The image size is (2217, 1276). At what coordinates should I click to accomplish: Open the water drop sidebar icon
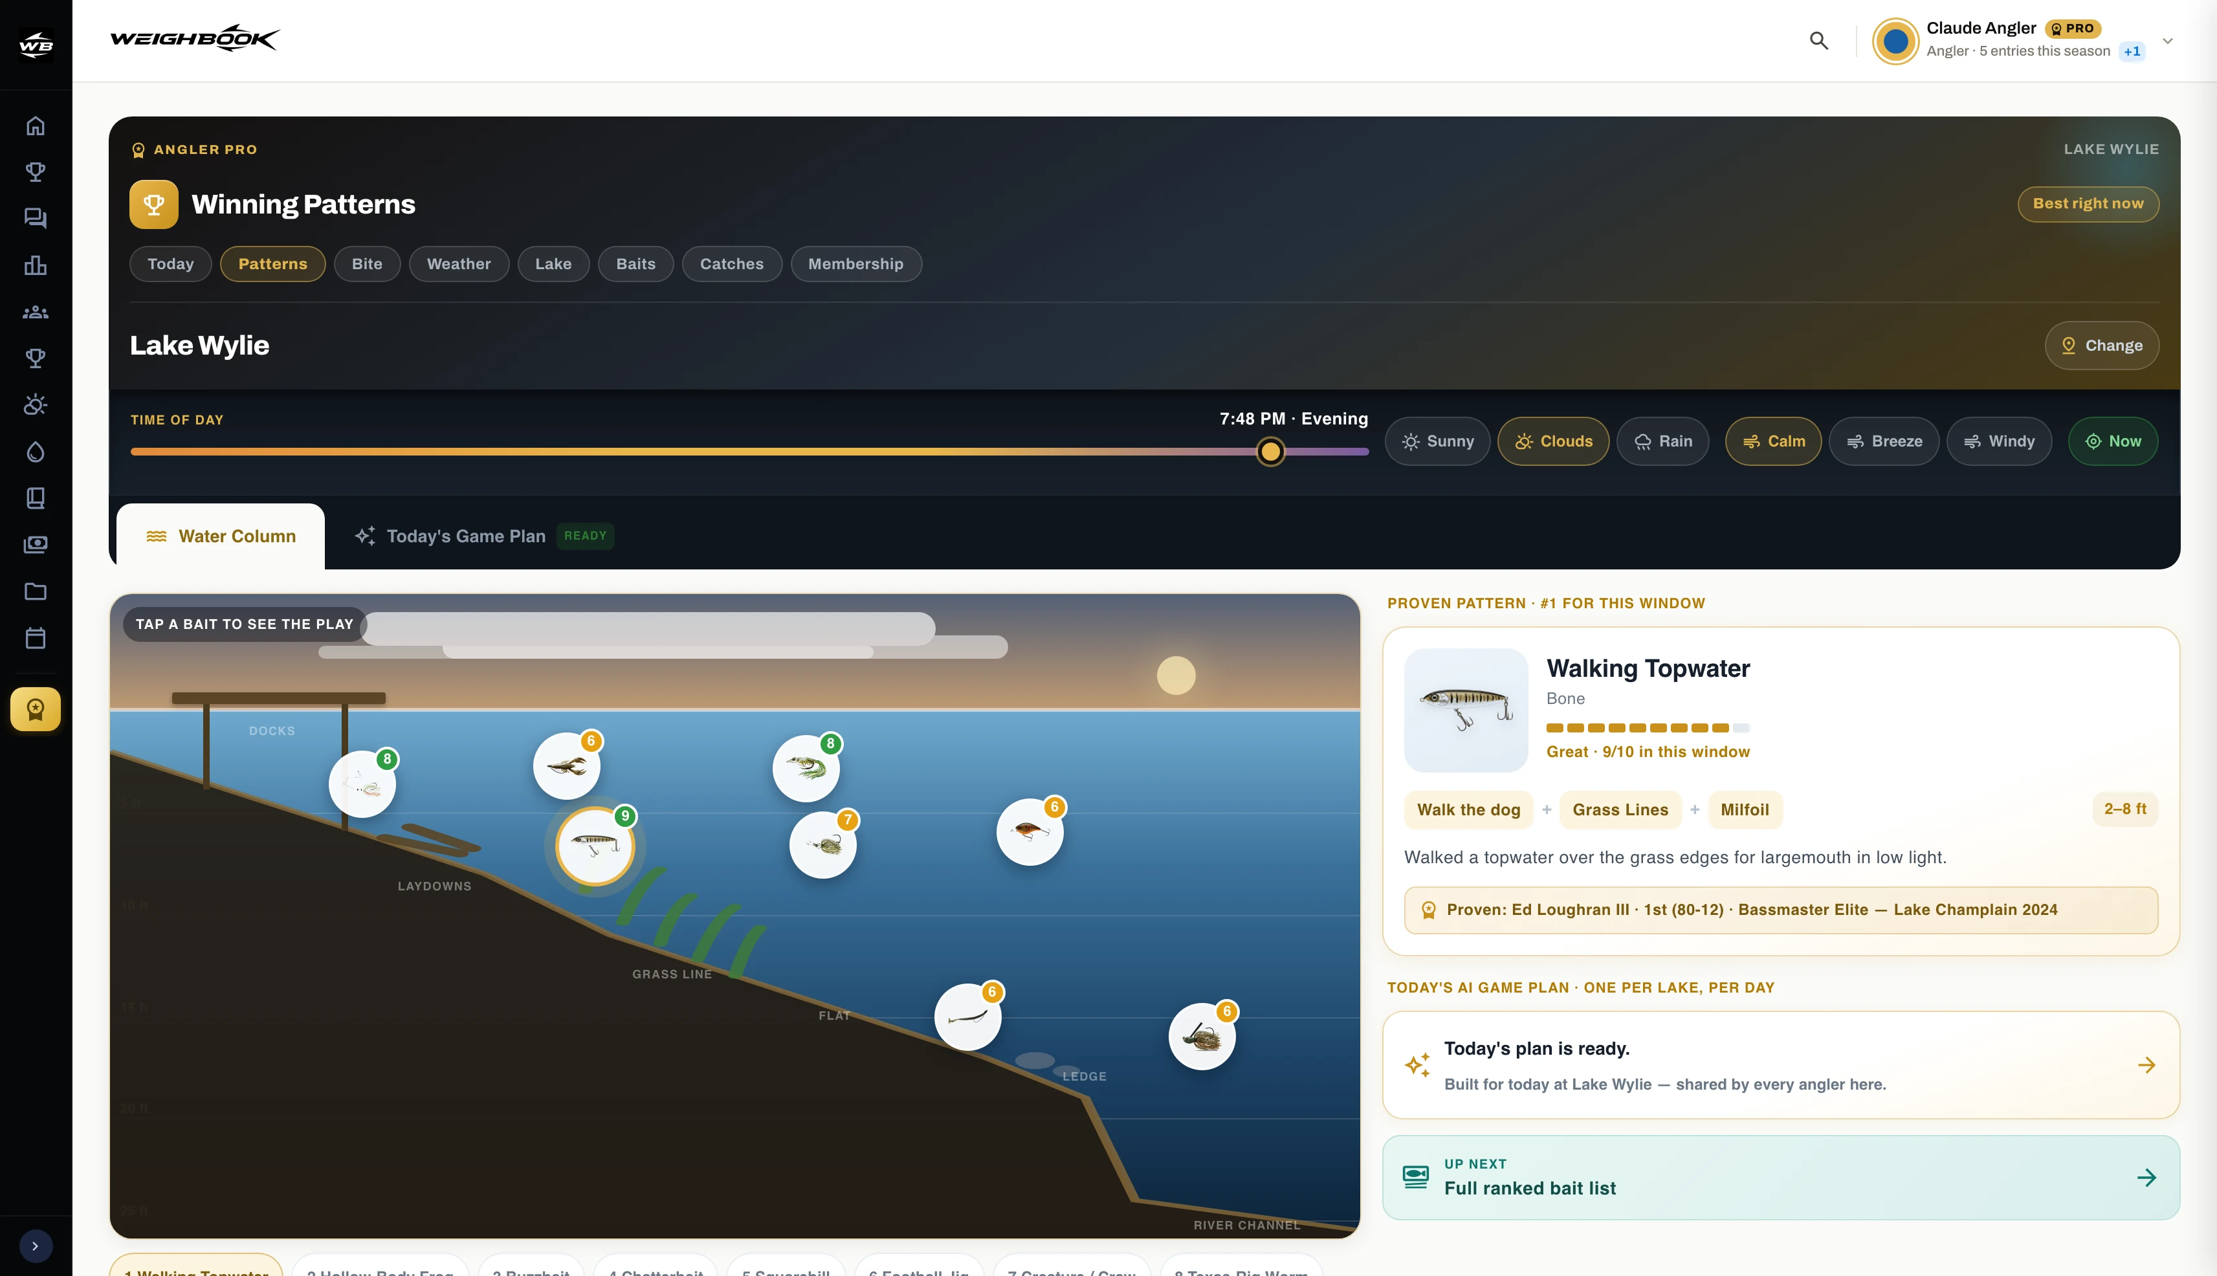pos(35,452)
